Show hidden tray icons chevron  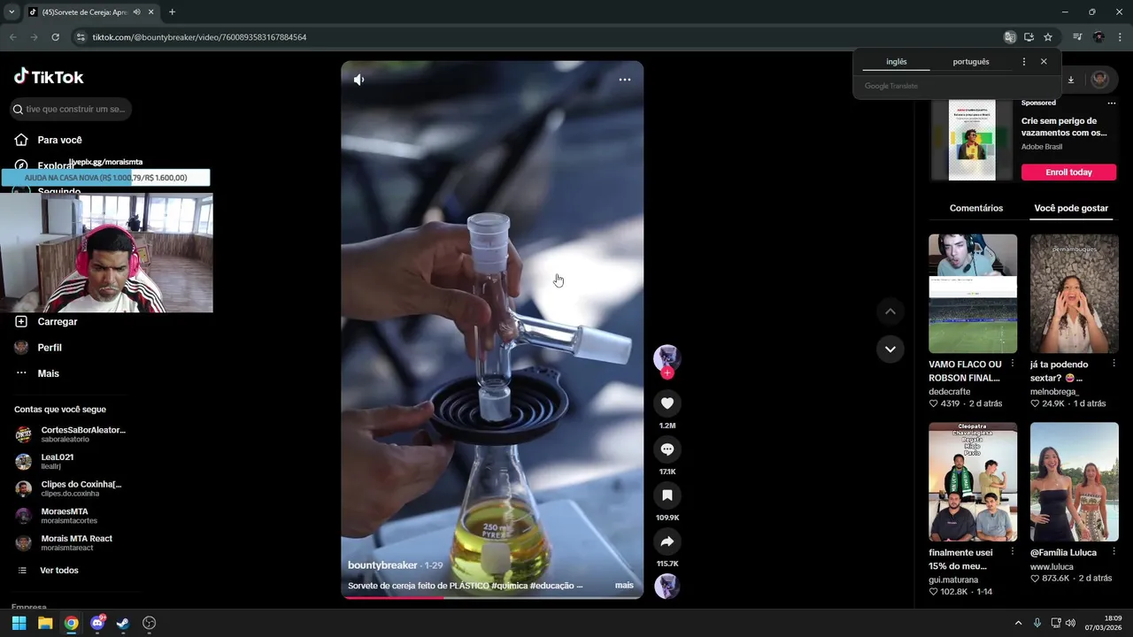point(1018,623)
